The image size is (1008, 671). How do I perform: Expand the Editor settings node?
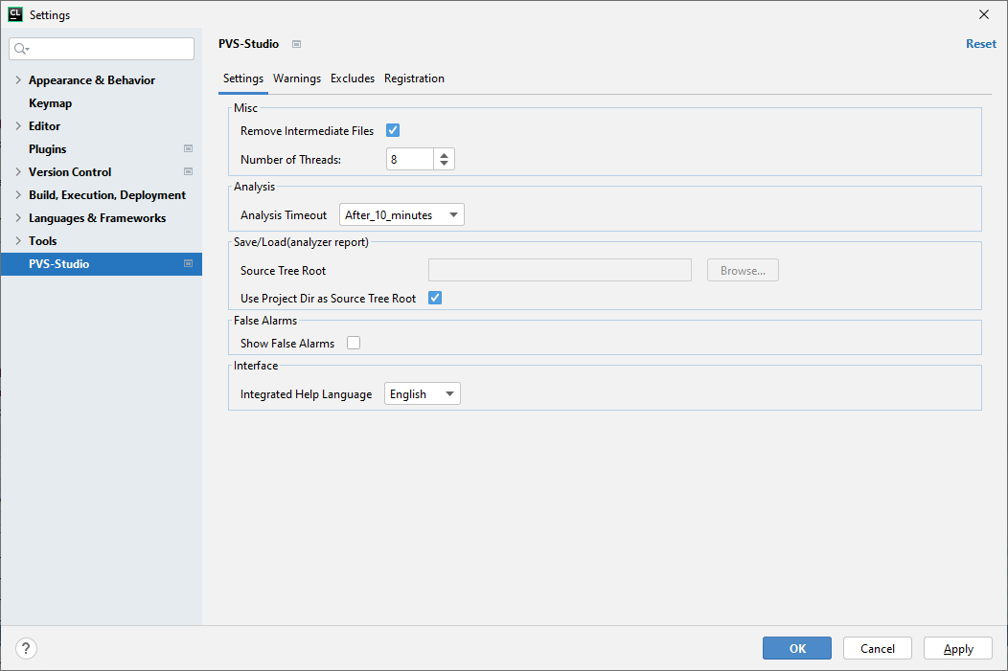[x=18, y=125]
